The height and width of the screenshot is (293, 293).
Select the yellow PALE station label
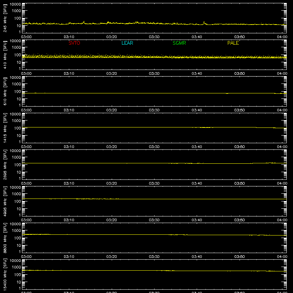(233, 43)
